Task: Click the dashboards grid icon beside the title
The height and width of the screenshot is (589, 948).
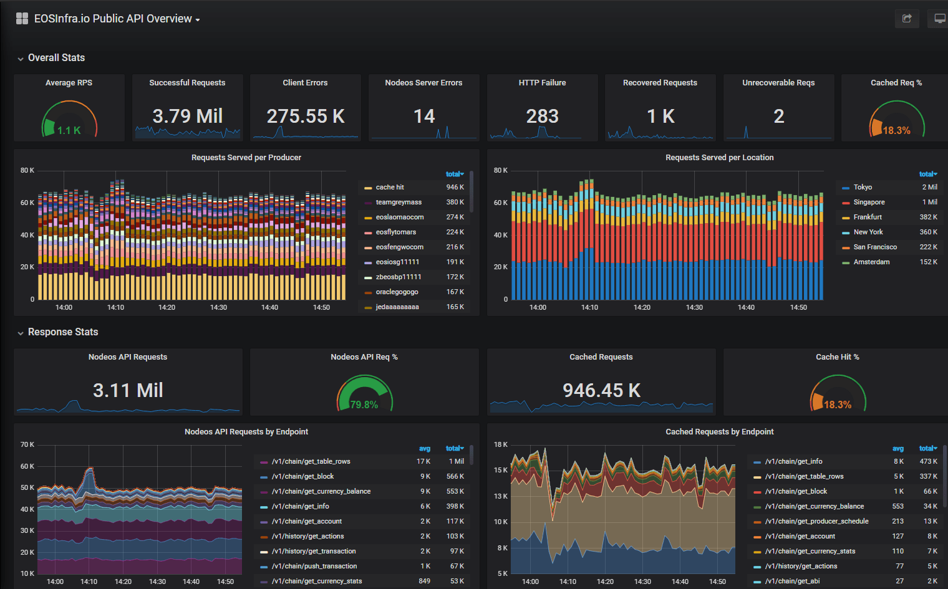Action: coord(22,19)
